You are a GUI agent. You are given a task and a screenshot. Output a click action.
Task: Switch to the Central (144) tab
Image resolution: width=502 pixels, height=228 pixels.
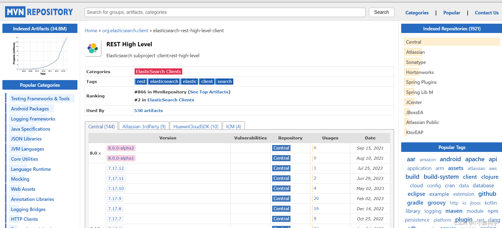tap(101, 126)
